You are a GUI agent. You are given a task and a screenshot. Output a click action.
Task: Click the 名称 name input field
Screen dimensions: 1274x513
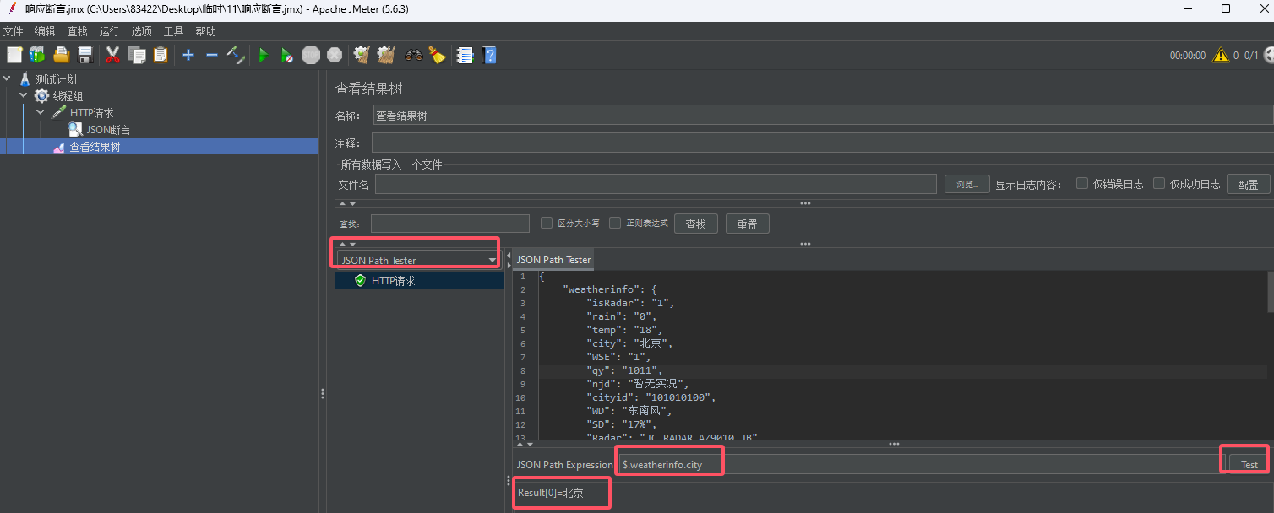823,116
